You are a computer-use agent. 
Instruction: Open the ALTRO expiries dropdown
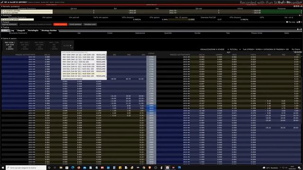pos(67,46)
